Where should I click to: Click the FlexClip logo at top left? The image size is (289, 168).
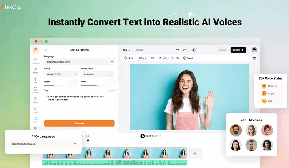11,7
